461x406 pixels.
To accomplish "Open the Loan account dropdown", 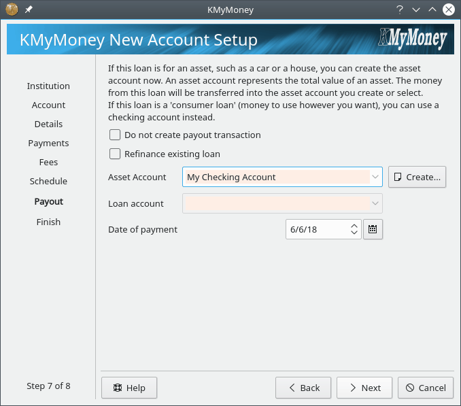I will pyautogui.click(x=282, y=203).
